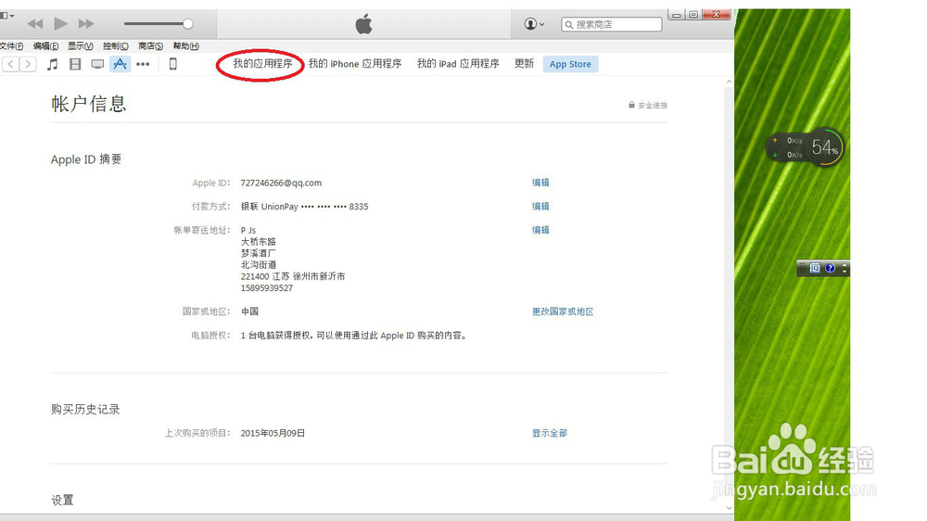Click the scrollbar up arrow
This screenshot has height=521, width=927.
(x=729, y=82)
